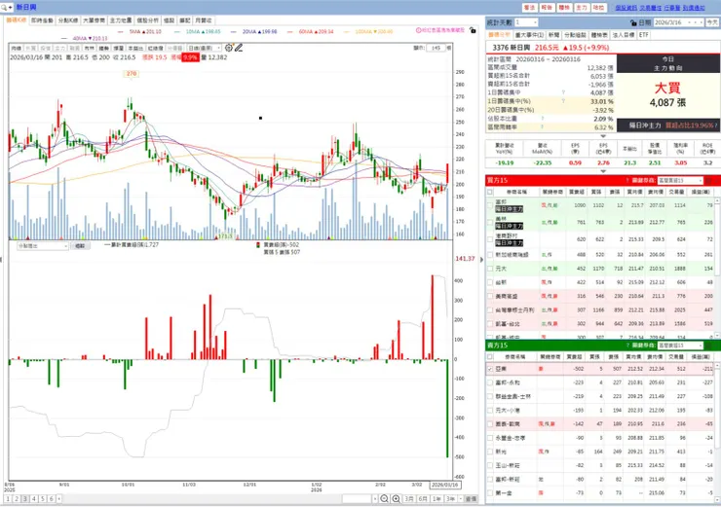Open the help question mark in 買方15 header
Screen dimensions: 721x507
(x=627, y=180)
